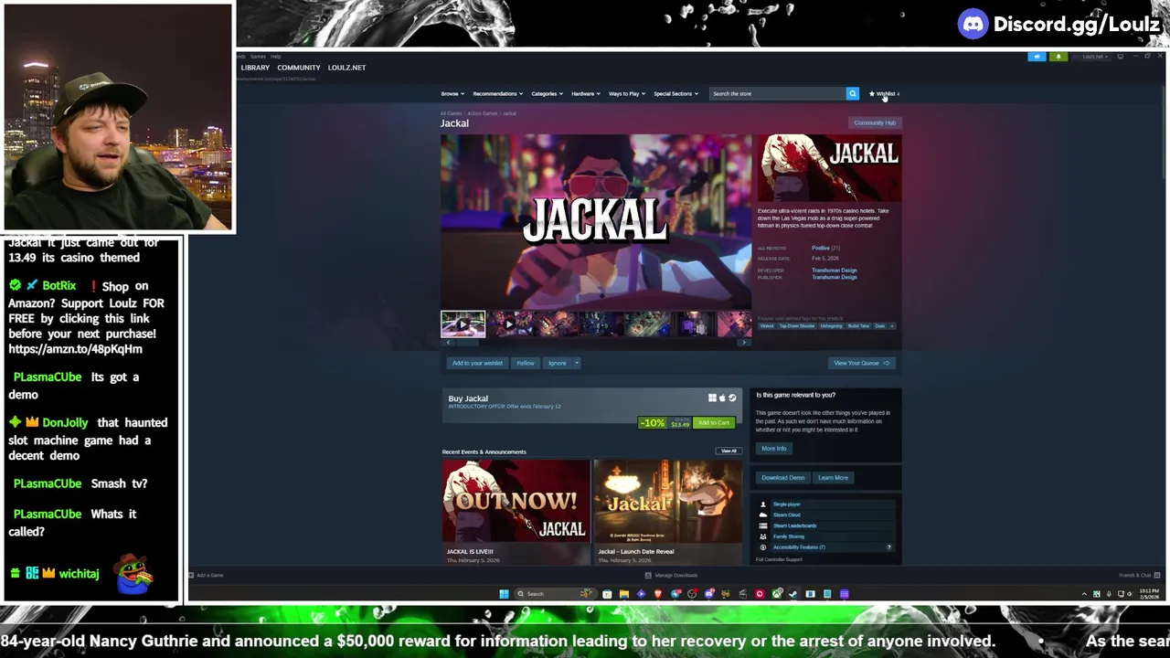Click the Accessibility Features icon
Viewport: 1170px width, 658px height.
[x=763, y=547]
